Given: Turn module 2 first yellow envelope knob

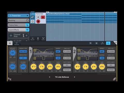Looking at the screenshot, I should pyautogui.click(x=78, y=67).
